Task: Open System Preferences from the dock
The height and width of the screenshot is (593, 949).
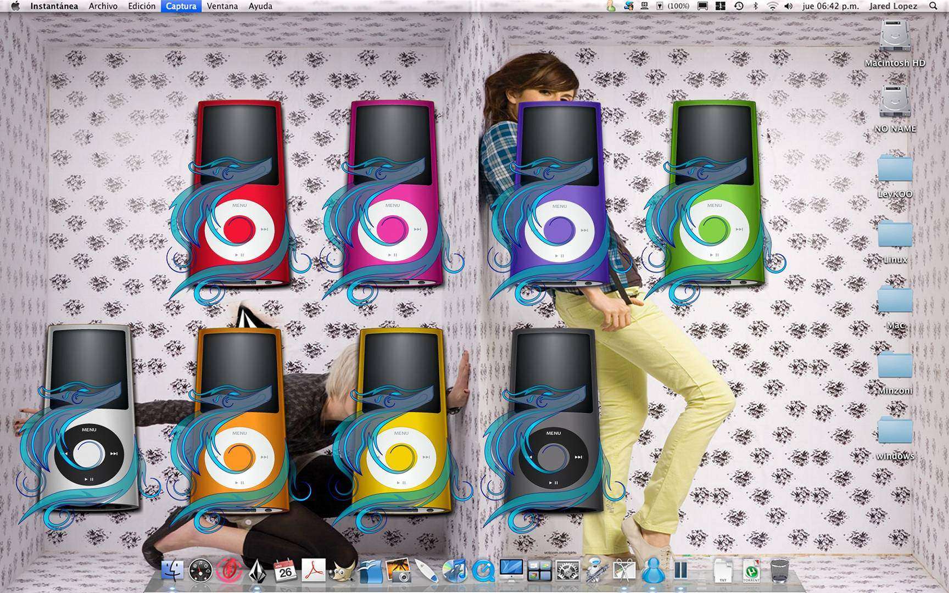Action: 568,571
